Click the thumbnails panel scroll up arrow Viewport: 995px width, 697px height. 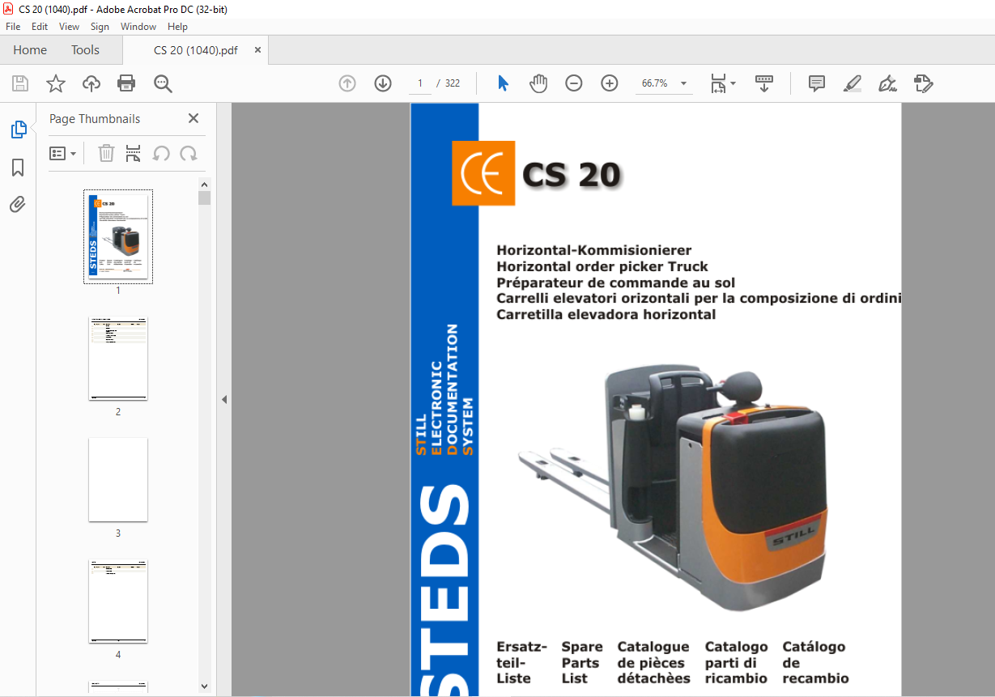[204, 184]
